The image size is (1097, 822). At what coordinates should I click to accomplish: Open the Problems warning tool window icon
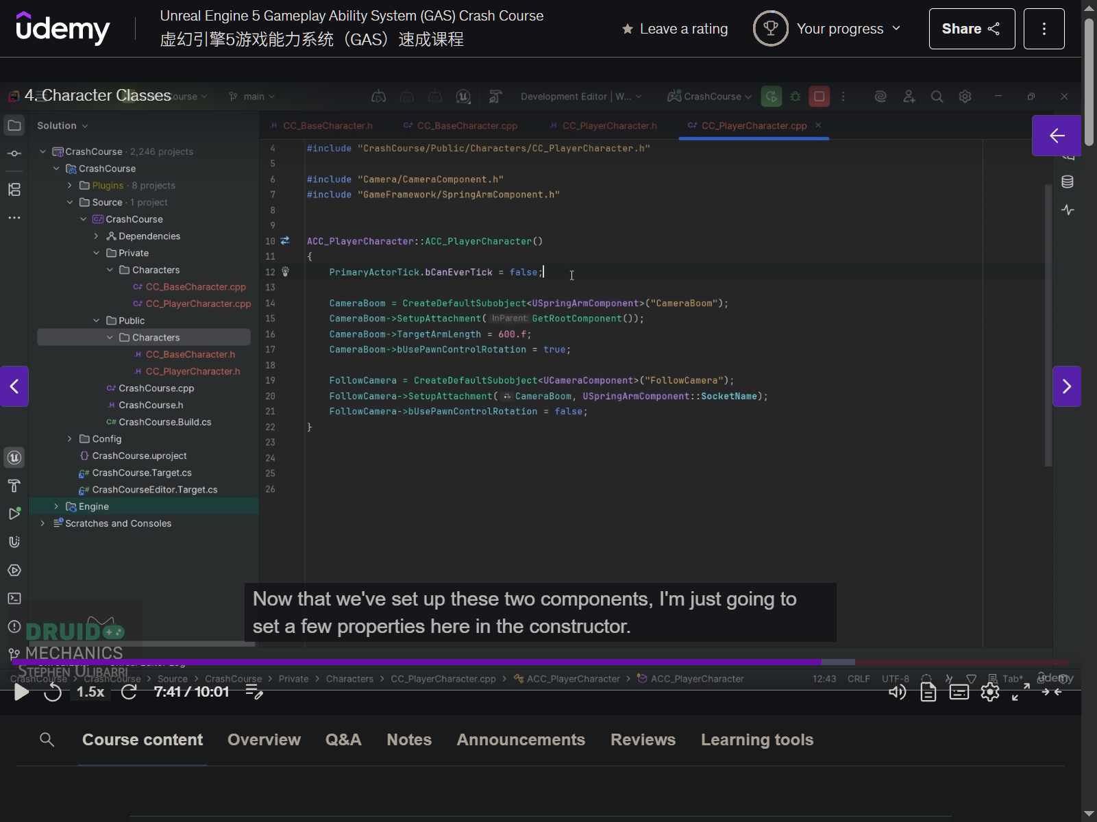click(14, 627)
